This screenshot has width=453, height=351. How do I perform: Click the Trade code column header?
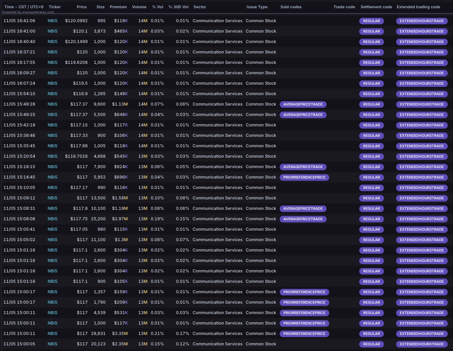tap(344, 7)
